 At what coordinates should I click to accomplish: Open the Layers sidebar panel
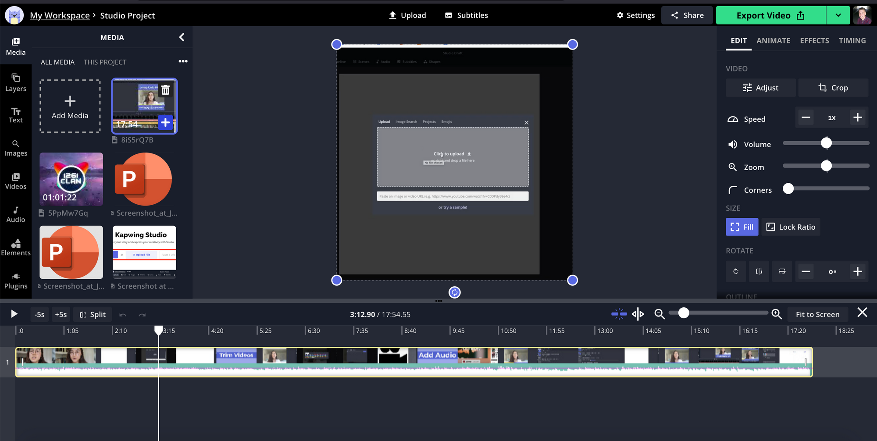16,82
